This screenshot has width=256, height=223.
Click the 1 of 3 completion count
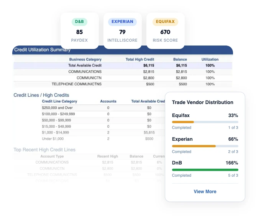coord(233,127)
